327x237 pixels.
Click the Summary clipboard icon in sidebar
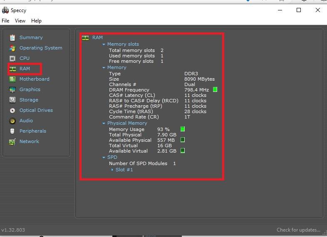coord(12,37)
